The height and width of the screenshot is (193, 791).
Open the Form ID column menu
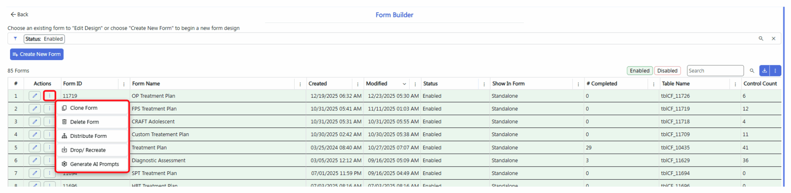[x=124, y=84]
